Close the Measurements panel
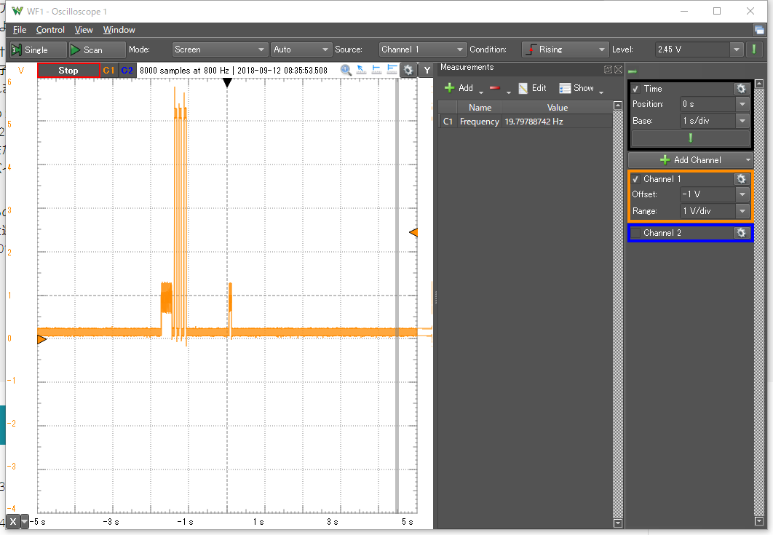The height and width of the screenshot is (535, 773). coord(618,69)
